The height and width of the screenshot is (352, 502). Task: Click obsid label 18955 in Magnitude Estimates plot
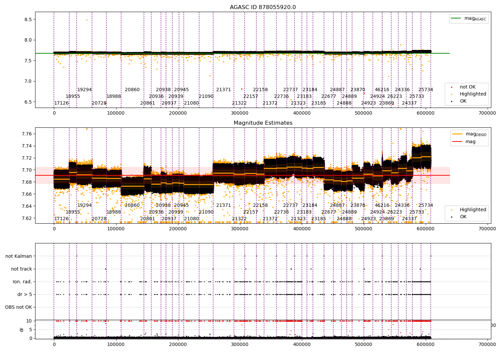(73, 212)
